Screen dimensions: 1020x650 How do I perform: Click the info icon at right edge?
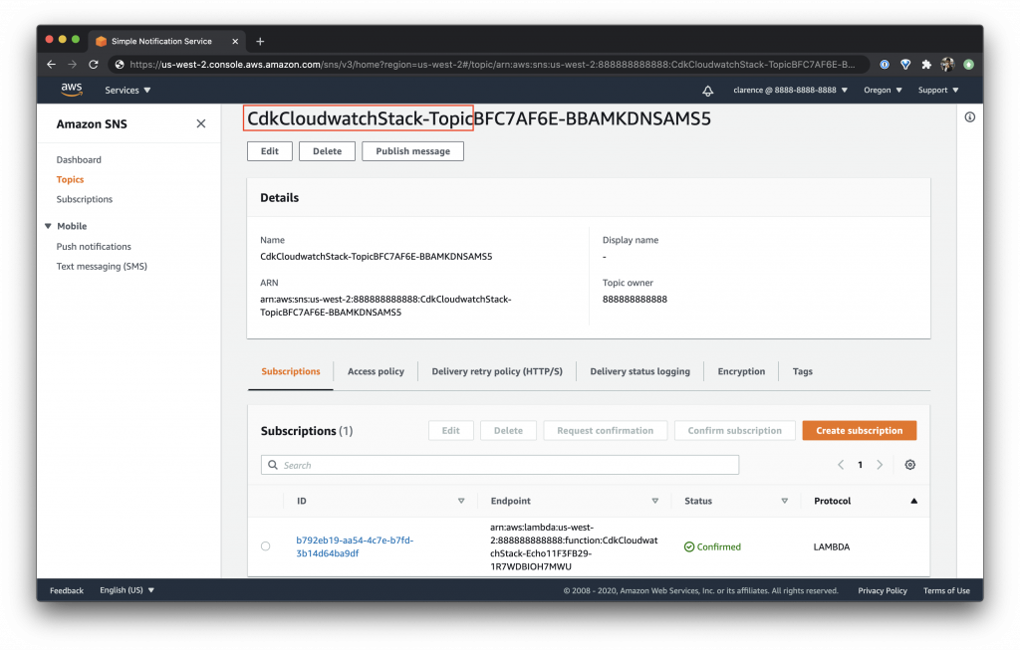click(970, 117)
